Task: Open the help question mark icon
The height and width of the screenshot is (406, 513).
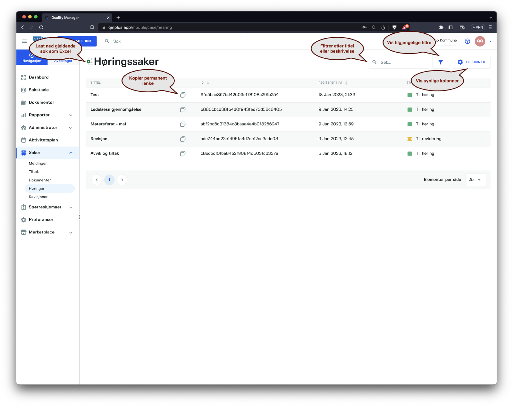Action: 467,41
